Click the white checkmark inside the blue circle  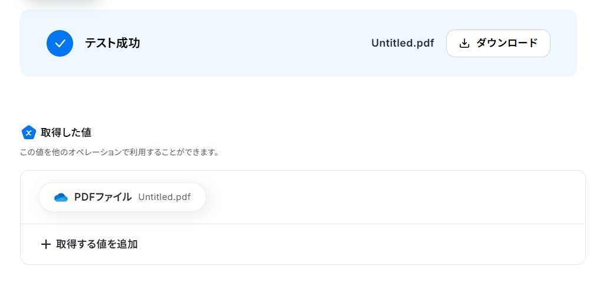(x=60, y=44)
